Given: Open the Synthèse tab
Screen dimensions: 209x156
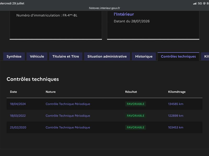Looking at the screenshot, I should pyautogui.click(x=14, y=56).
